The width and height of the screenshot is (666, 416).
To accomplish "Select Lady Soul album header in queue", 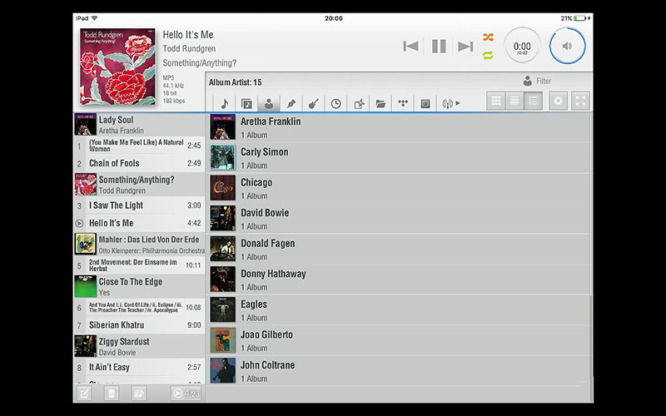I will pyautogui.click(x=139, y=124).
